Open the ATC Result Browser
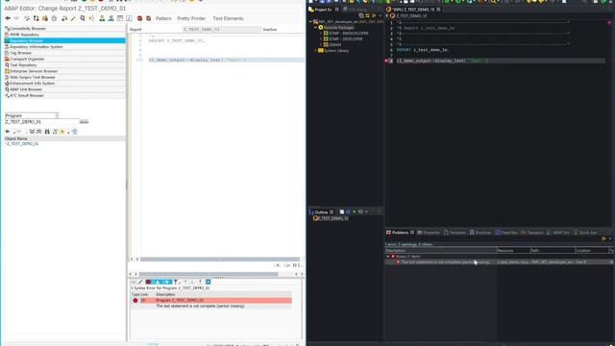The image size is (615, 346). coord(64,95)
